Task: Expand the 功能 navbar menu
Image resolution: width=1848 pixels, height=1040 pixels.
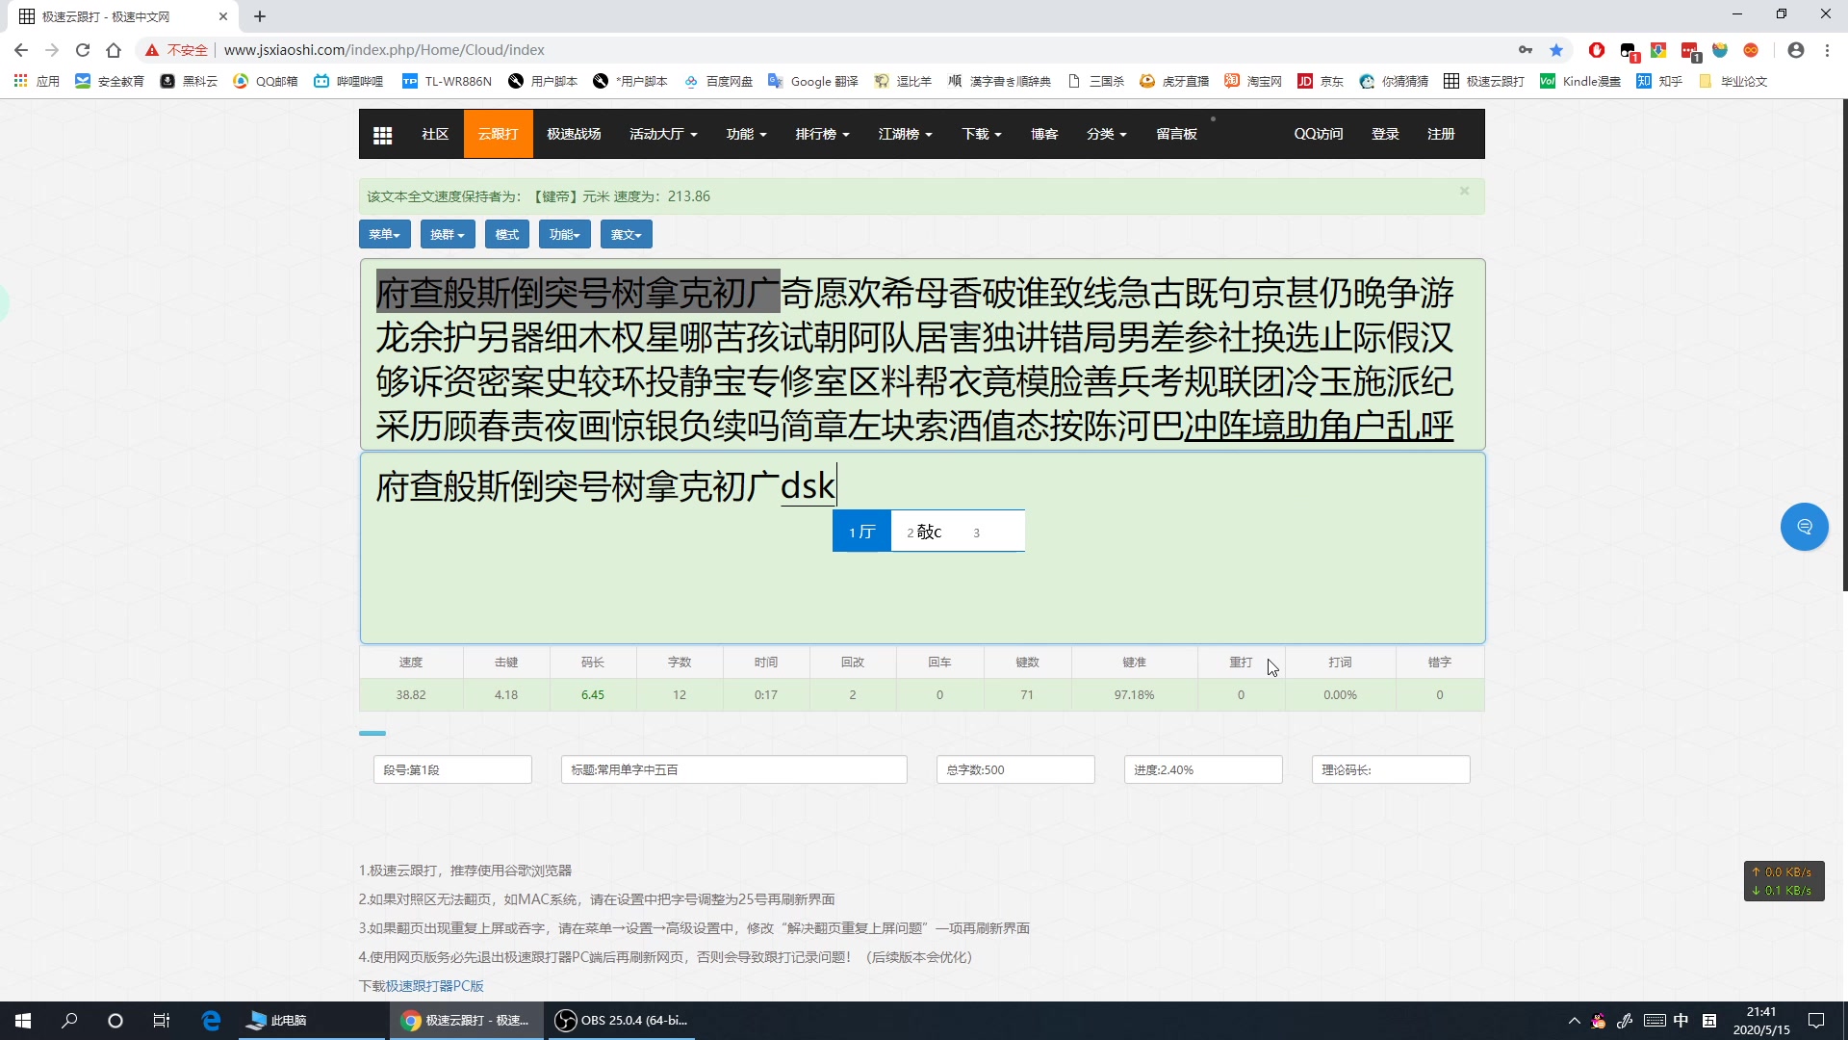Action: tap(746, 134)
